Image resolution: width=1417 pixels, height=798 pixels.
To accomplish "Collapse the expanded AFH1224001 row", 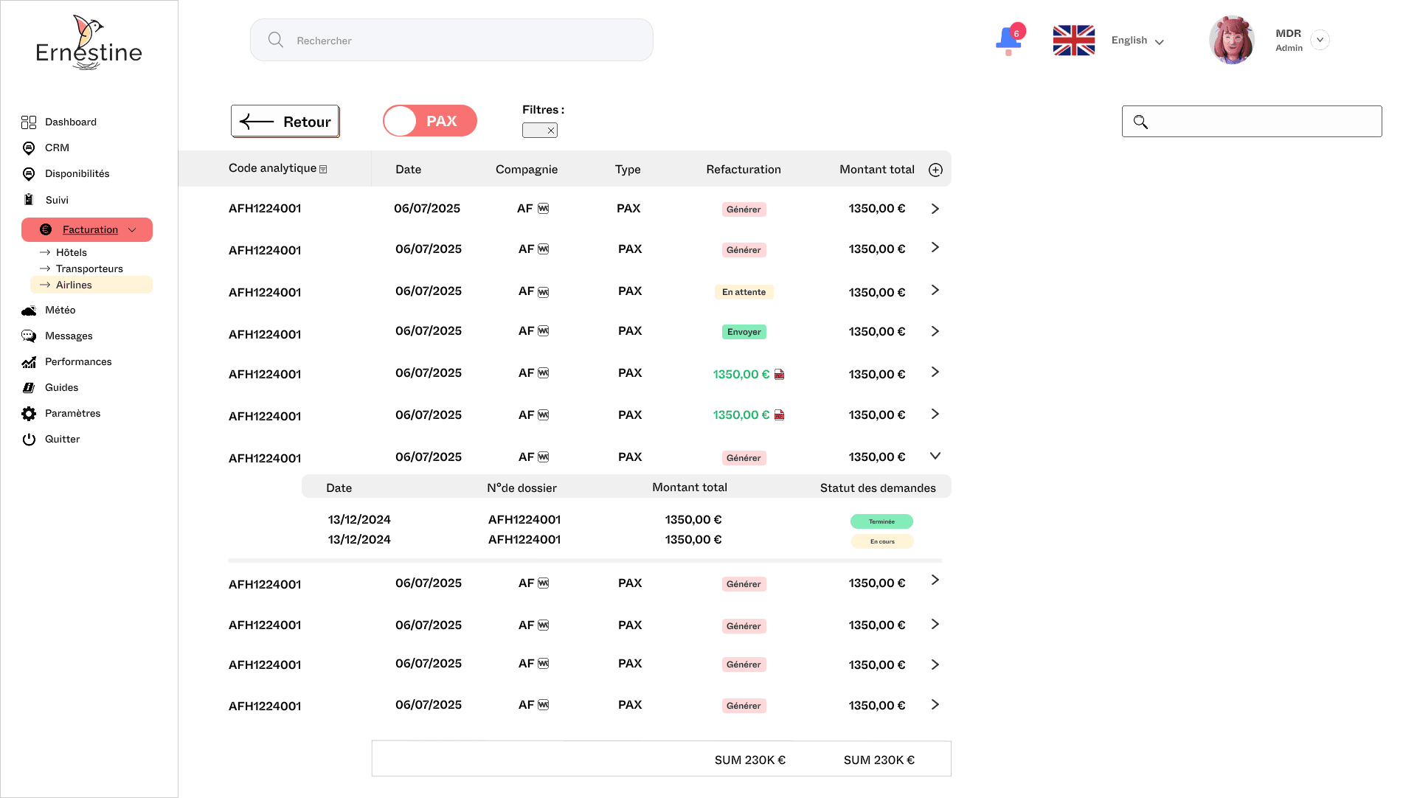I will click(x=935, y=455).
